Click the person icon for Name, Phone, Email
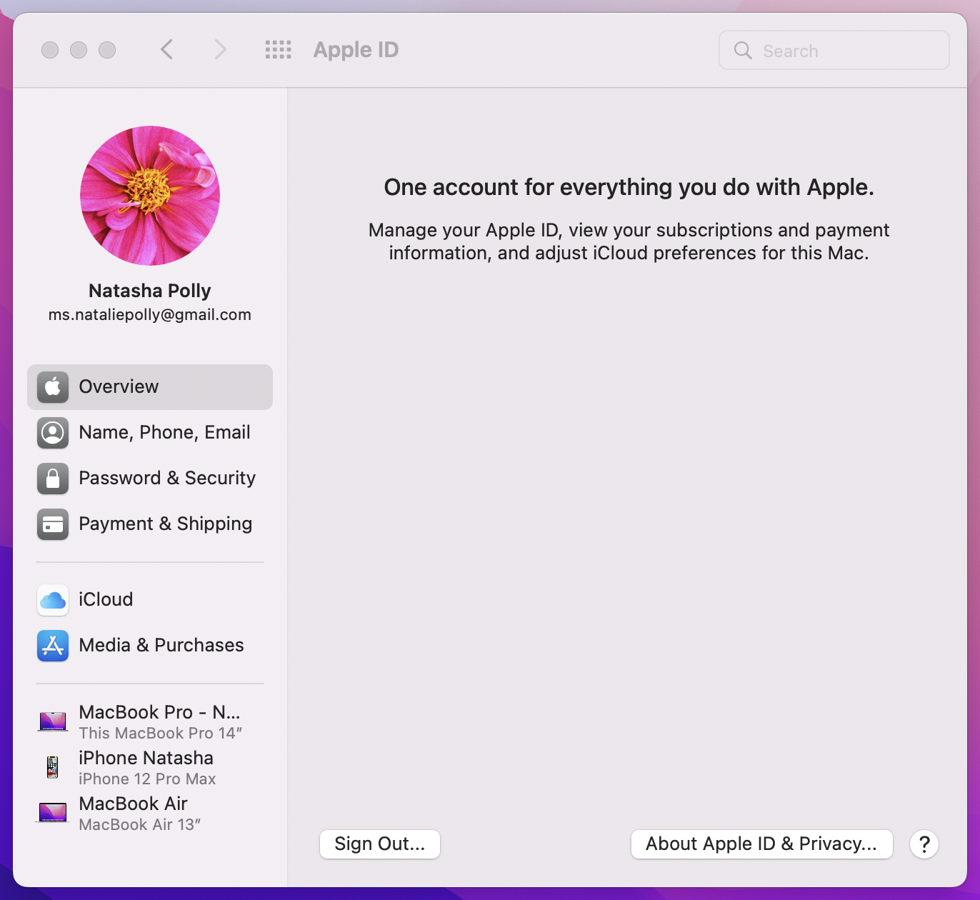Viewport: 980px width, 900px height. (x=53, y=433)
